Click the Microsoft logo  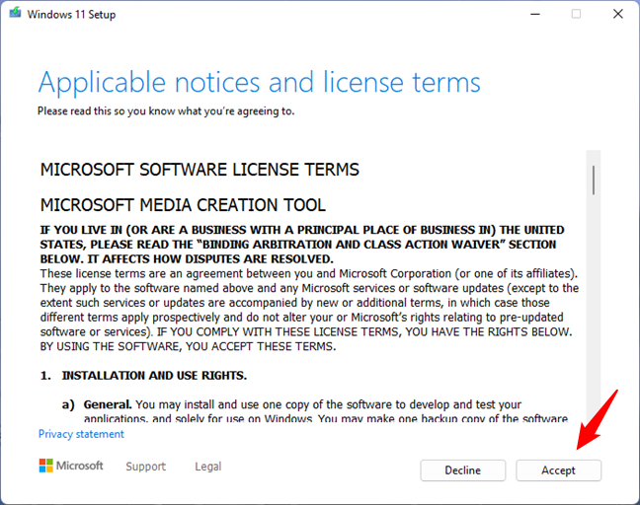coord(71,466)
